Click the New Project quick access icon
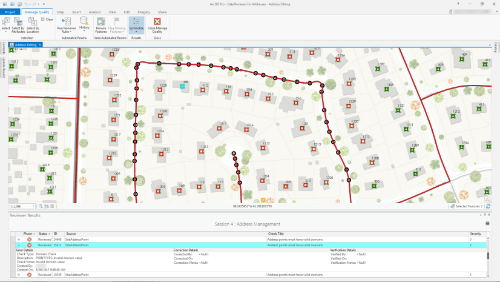The image size is (500, 282). (5, 4)
